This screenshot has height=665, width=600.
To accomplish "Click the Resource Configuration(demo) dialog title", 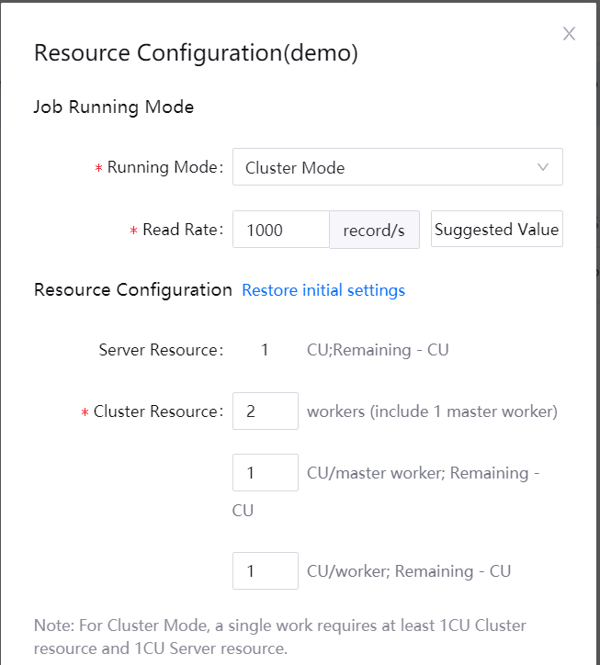I will coord(196,52).
